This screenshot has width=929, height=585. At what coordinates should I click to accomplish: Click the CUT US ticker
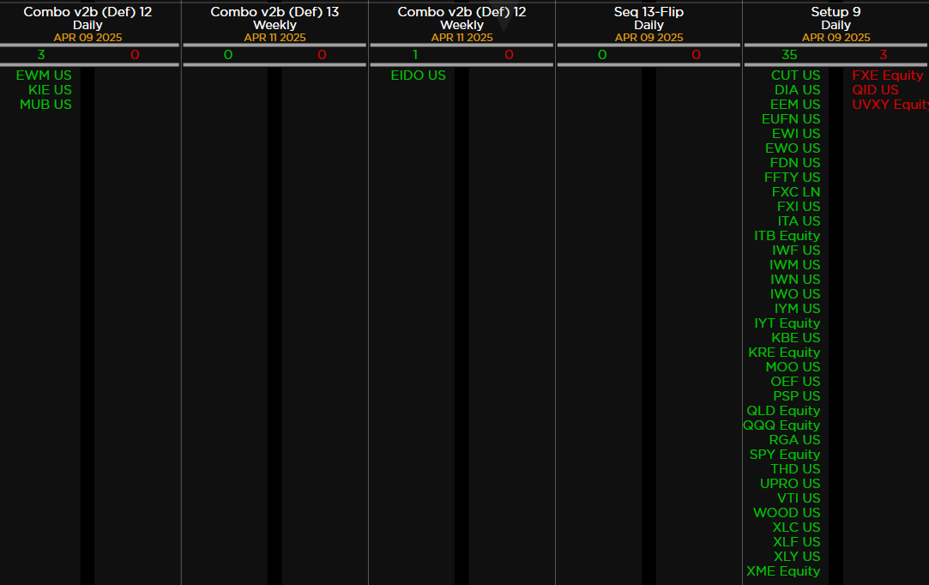tap(796, 75)
